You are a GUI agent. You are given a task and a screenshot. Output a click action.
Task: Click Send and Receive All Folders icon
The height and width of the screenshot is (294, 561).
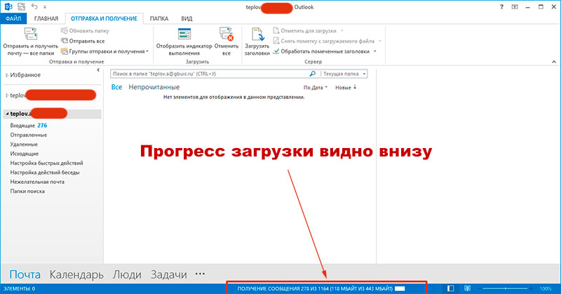point(29,35)
